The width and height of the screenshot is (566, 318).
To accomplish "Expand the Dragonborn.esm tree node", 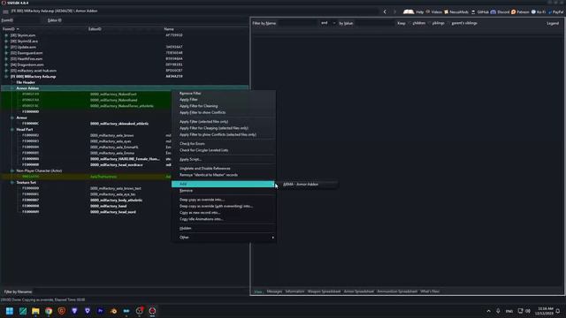I will (x=6, y=64).
